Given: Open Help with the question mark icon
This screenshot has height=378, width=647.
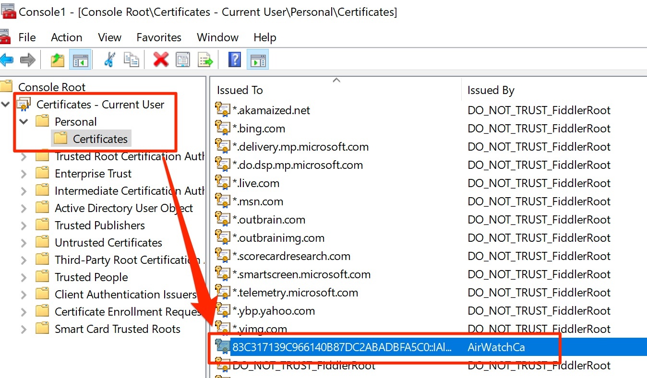Looking at the screenshot, I should point(235,60).
